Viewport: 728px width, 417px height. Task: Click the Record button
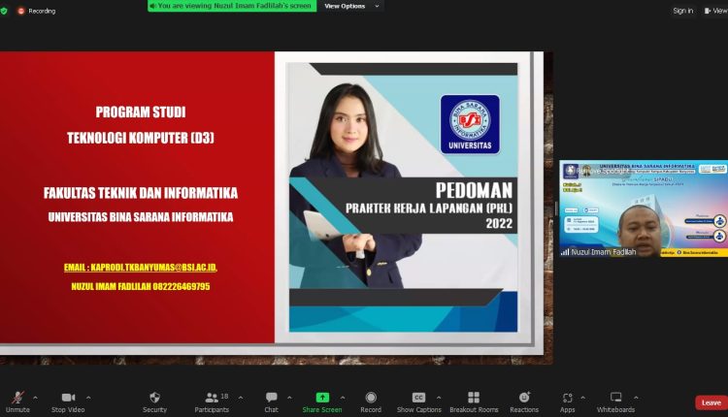coord(371,402)
